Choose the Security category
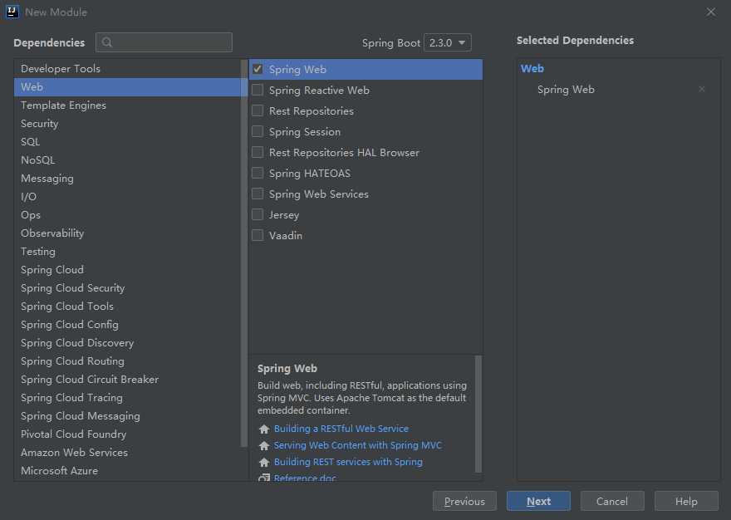 [x=127, y=123]
